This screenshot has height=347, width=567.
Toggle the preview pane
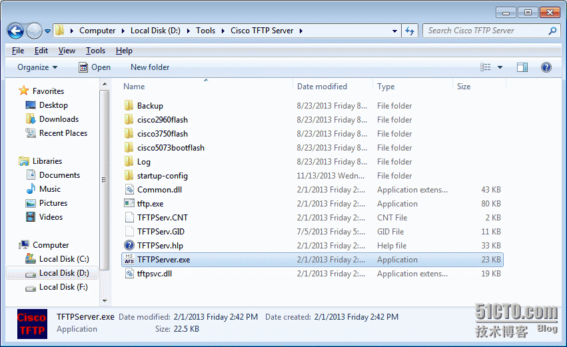click(522, 67)
